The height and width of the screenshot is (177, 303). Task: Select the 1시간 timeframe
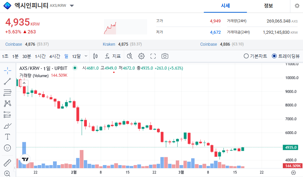[x=40, y=56]
